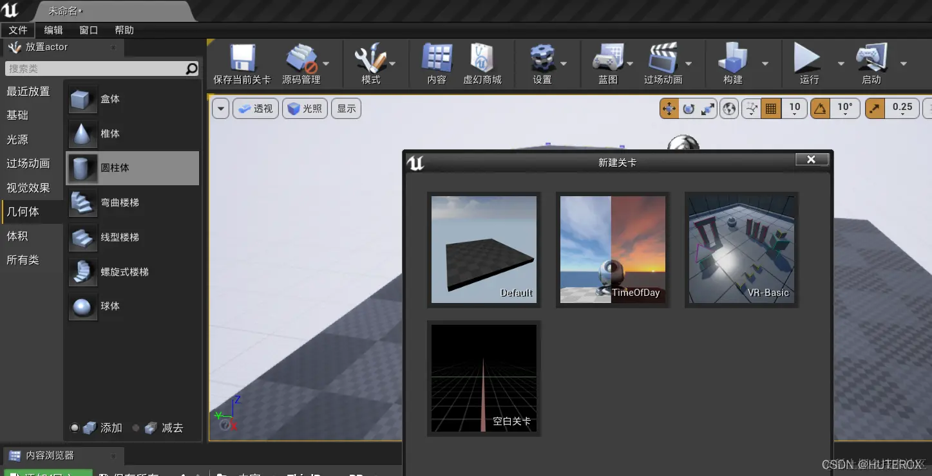Viewport: 932px width, 476px height.
Task: Select Geometry (几何体) category
Action: point(32,212)
